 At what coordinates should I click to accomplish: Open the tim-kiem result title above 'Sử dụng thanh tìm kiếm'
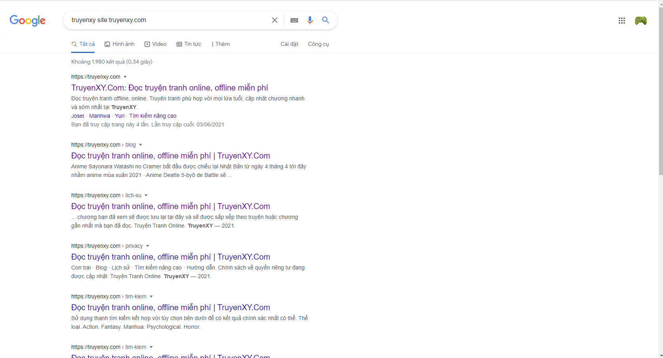(171, 307)
